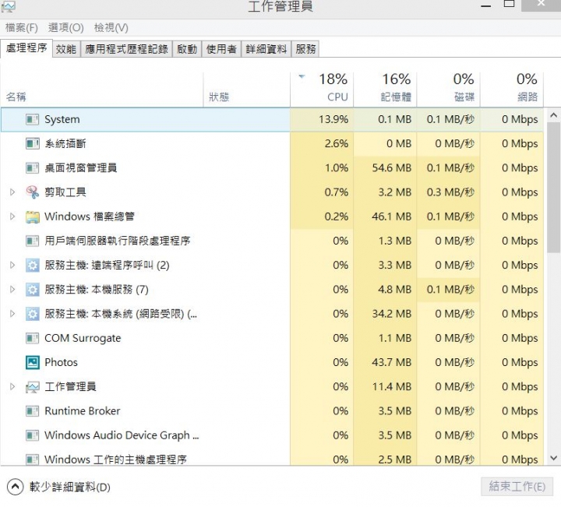The height and width of the screenshot is (507, 561).
Task: Click the 工作管理員 process row icon
Action: [x=32, y=387]
